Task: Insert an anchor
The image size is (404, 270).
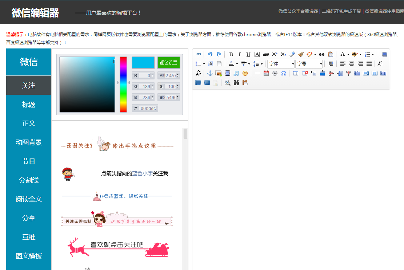Action: (210, 73)
